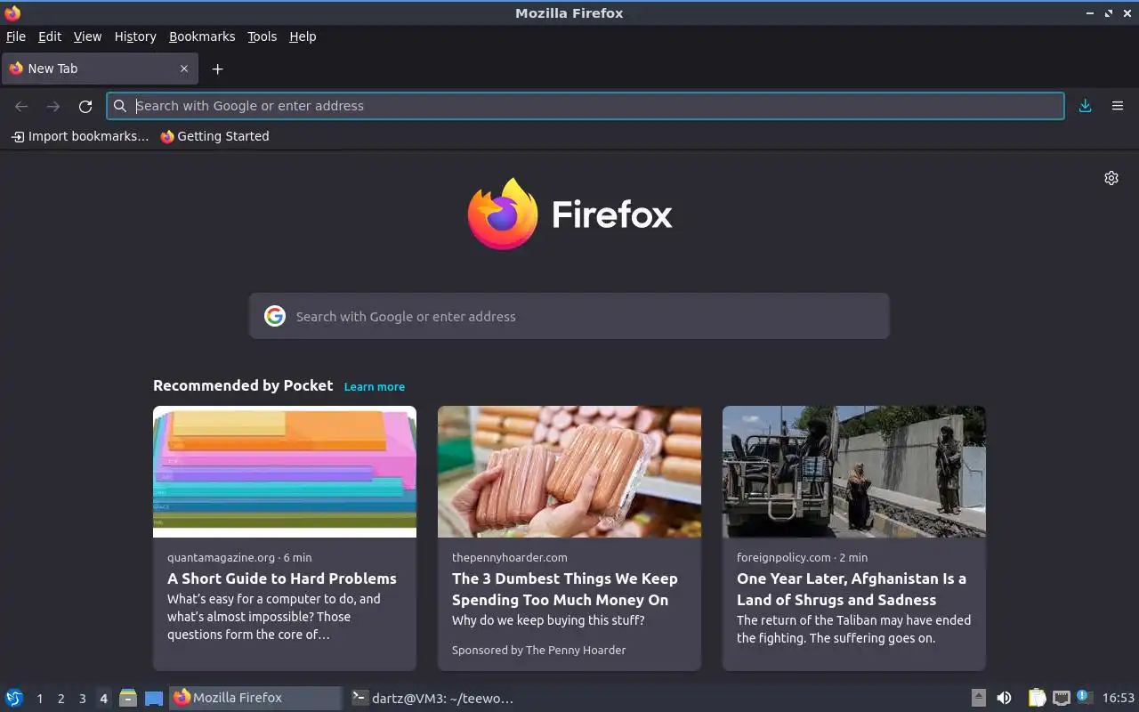Image resolution: width=1139 pixels, height=712 pixels.
Task: Click thepennyhoarder.com source text
Action: (509, 557)
